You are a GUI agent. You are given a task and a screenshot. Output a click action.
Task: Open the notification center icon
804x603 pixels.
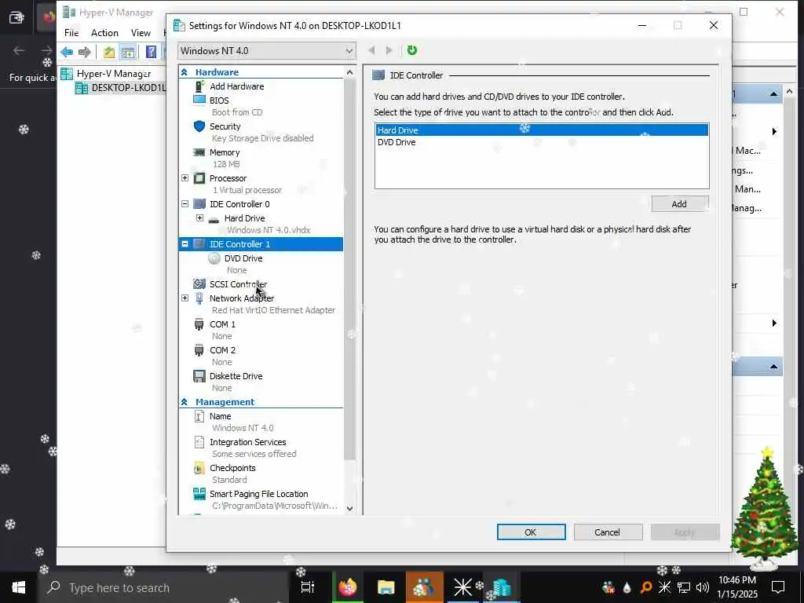778,587
